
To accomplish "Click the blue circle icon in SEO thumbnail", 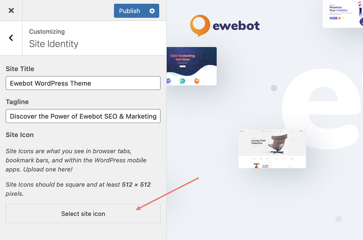I will [168, 81].
